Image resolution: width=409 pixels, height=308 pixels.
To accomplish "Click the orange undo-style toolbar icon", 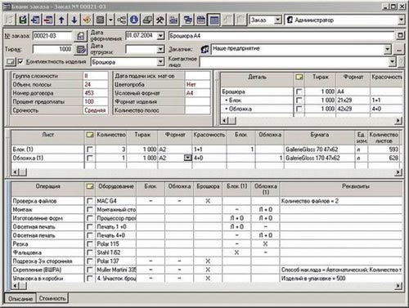I will (87, 20).
